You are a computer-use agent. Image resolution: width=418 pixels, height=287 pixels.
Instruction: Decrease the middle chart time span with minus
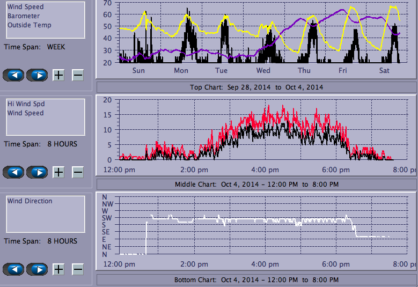click(78, 172)
